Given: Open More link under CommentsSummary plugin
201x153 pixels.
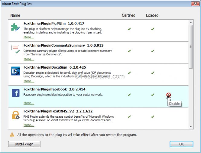Looking at the screenshot, I should tap(29, 59).
